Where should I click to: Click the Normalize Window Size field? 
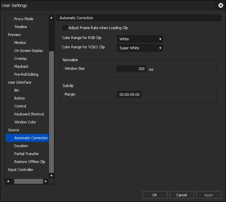pos(132,69)
